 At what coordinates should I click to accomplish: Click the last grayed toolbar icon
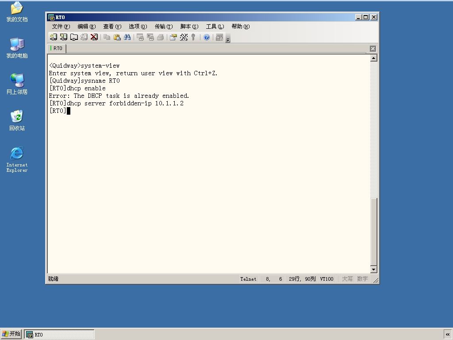(219, 37)
